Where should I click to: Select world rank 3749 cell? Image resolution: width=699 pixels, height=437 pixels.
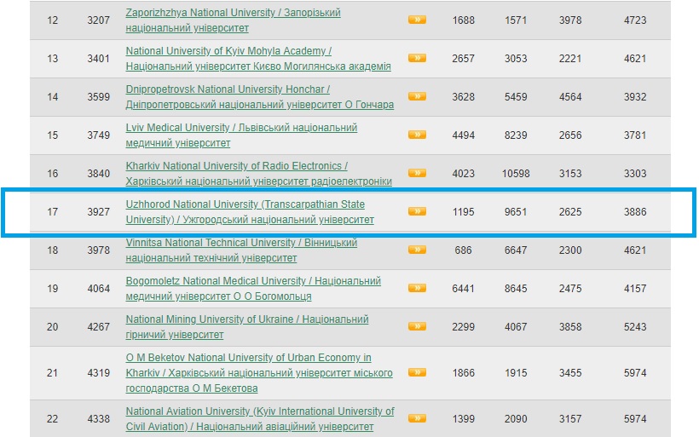99,135
